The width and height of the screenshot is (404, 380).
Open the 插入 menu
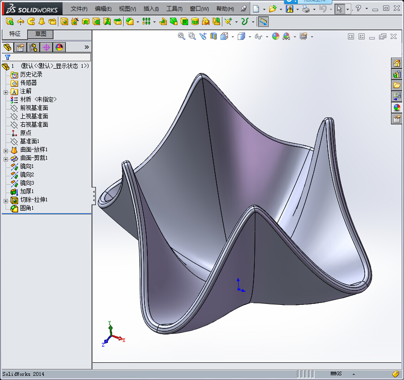[x=151, y=8]
